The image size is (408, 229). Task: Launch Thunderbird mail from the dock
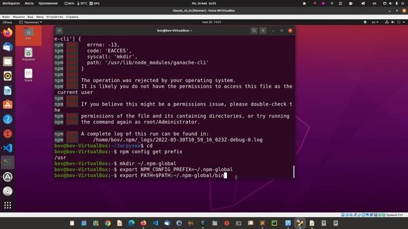(8, 47)
